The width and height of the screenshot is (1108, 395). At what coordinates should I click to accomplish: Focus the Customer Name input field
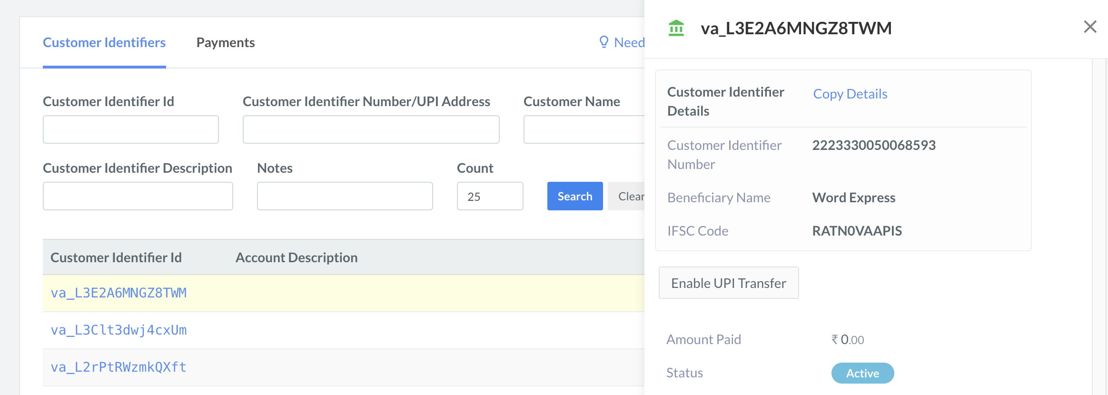coord(584,129)
